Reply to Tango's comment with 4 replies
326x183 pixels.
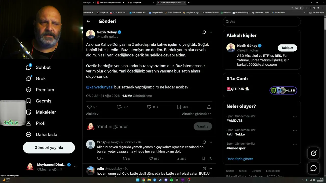(100, 159)
